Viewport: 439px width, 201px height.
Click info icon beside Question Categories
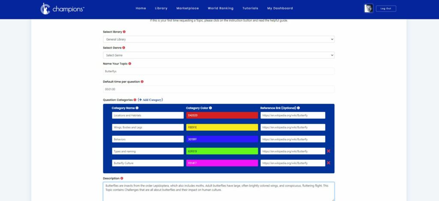click(x=135, y=100)
